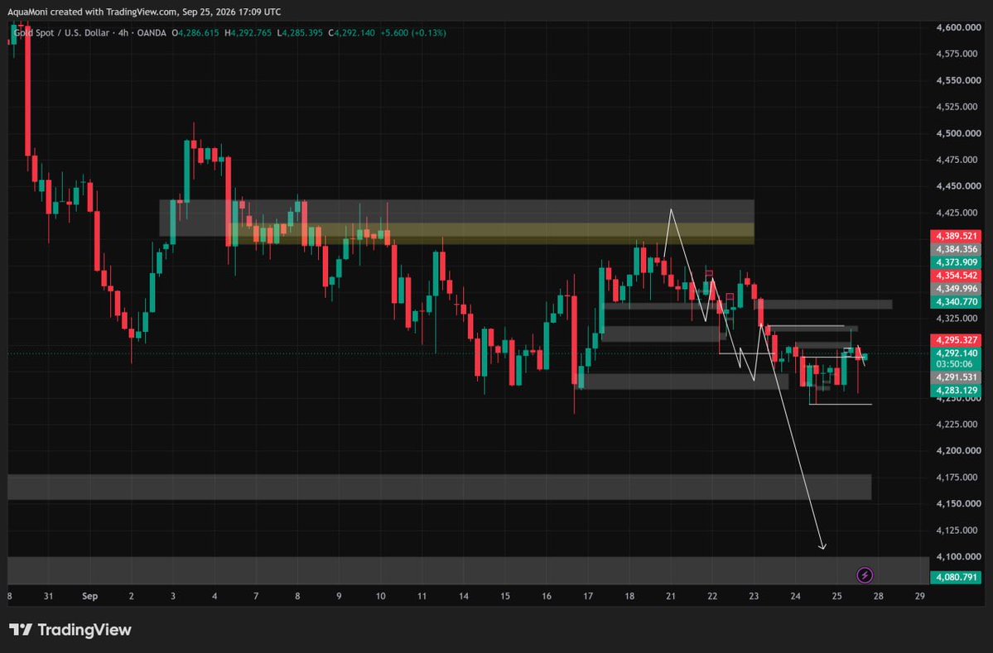Image resolution: width=993 pixels, height=653 pixels.
Task: Select the green 4,283.129 price tag
Action: (956, 391)
